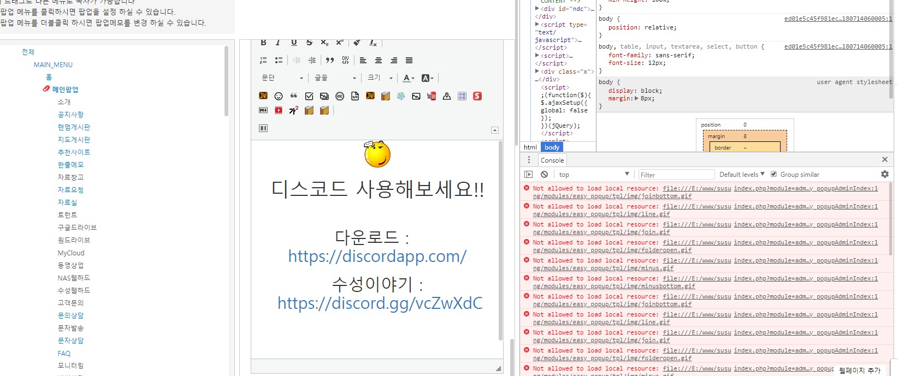Viewport: 898px width, 376px height.
Task: Open the 문의상담 menu item
Action: [x=70, y=315]
